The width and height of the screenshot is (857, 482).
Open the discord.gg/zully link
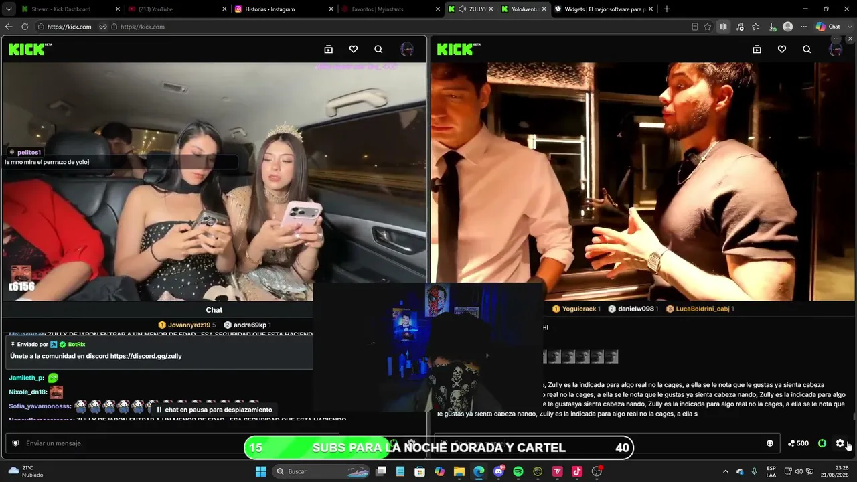[146, 356]
